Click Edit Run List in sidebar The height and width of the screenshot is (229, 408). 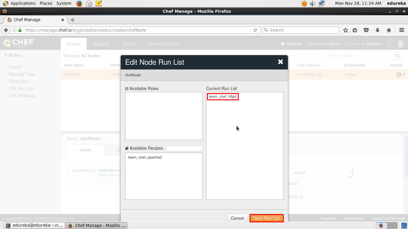[21, 89]
